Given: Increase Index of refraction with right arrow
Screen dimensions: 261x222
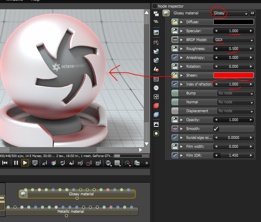Looking at the screenshot, I should pos(251,84).
